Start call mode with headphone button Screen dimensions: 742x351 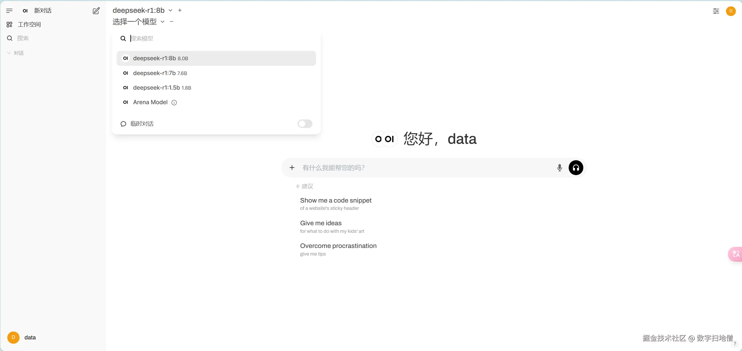pyautogui.click(x=576, y=168)
